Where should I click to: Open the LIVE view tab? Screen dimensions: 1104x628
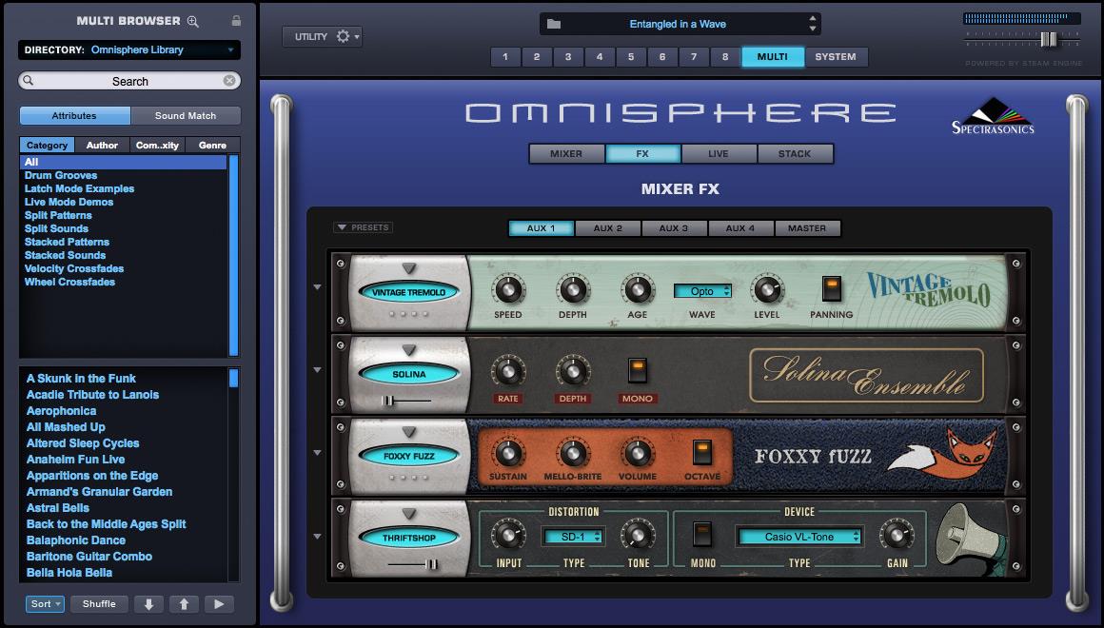[x=720, y=153]
